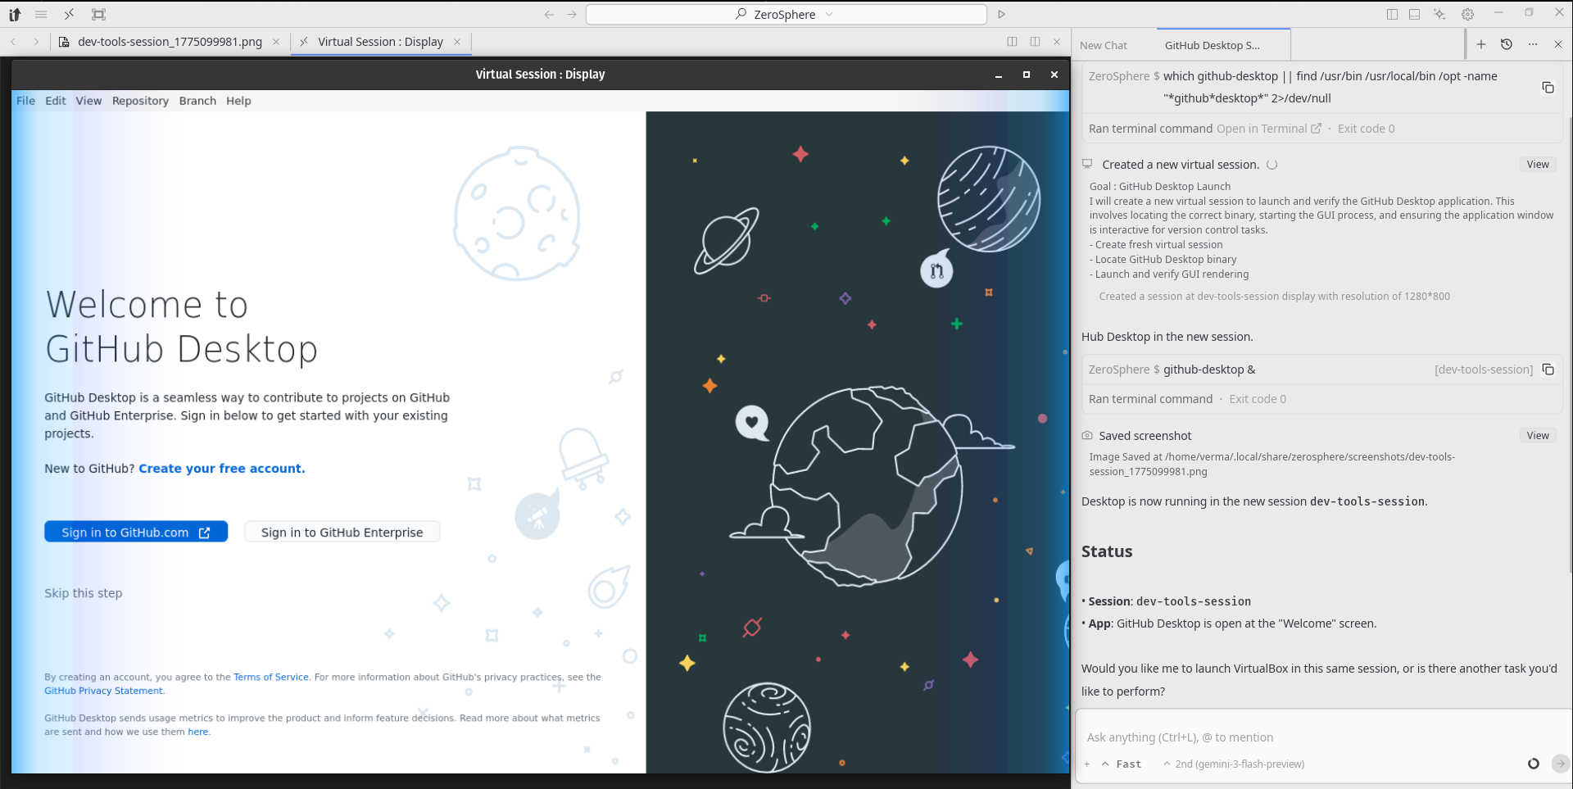
Task: Copy the which github-desktop command
Action: point(1548,88)
